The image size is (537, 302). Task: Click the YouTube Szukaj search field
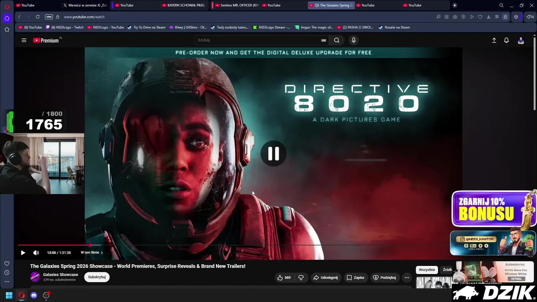coord(258,40)
